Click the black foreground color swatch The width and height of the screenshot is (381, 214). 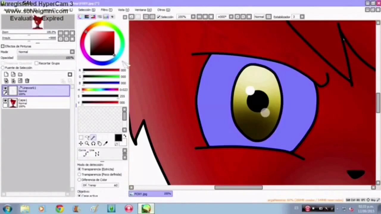tap(118, 138)
